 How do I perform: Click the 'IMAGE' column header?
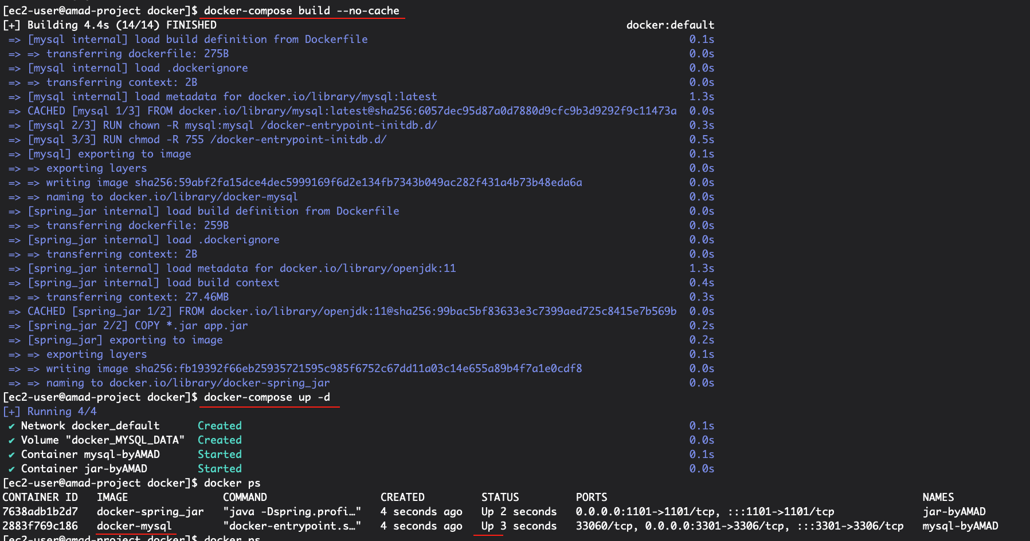(112, 497)
